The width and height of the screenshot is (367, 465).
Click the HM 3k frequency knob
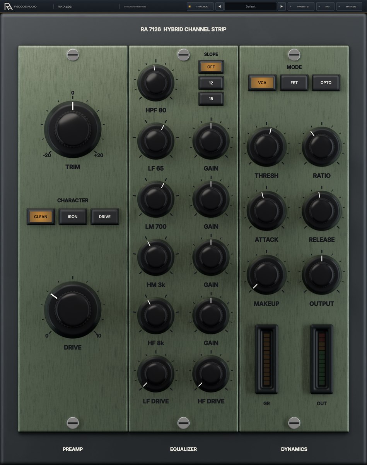tap(156, 257)
